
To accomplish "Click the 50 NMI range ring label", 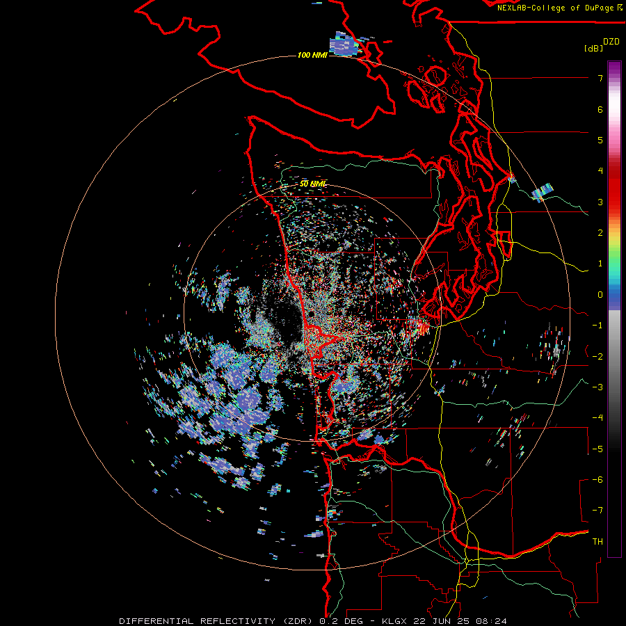I will (312, 184).
